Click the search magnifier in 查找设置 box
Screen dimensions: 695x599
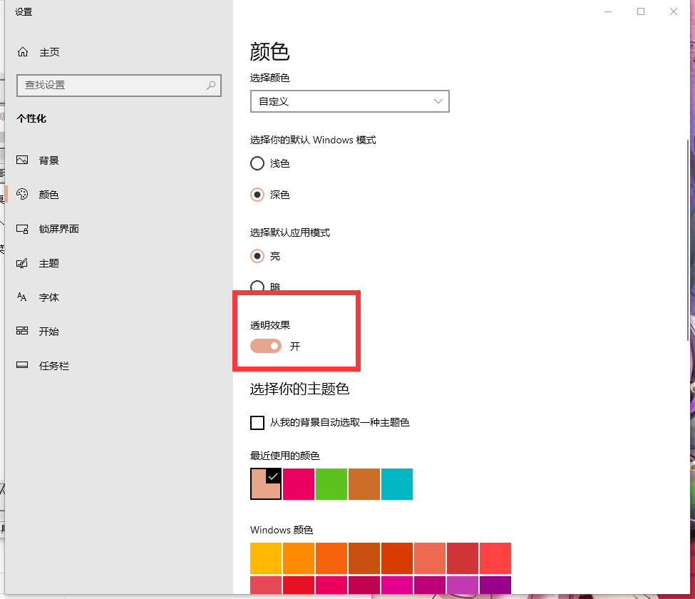211,85
